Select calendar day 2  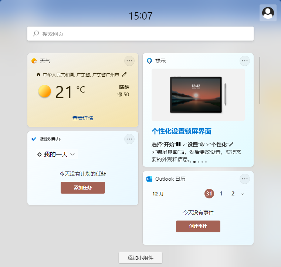pyautogui.click(x=233, y=194)
